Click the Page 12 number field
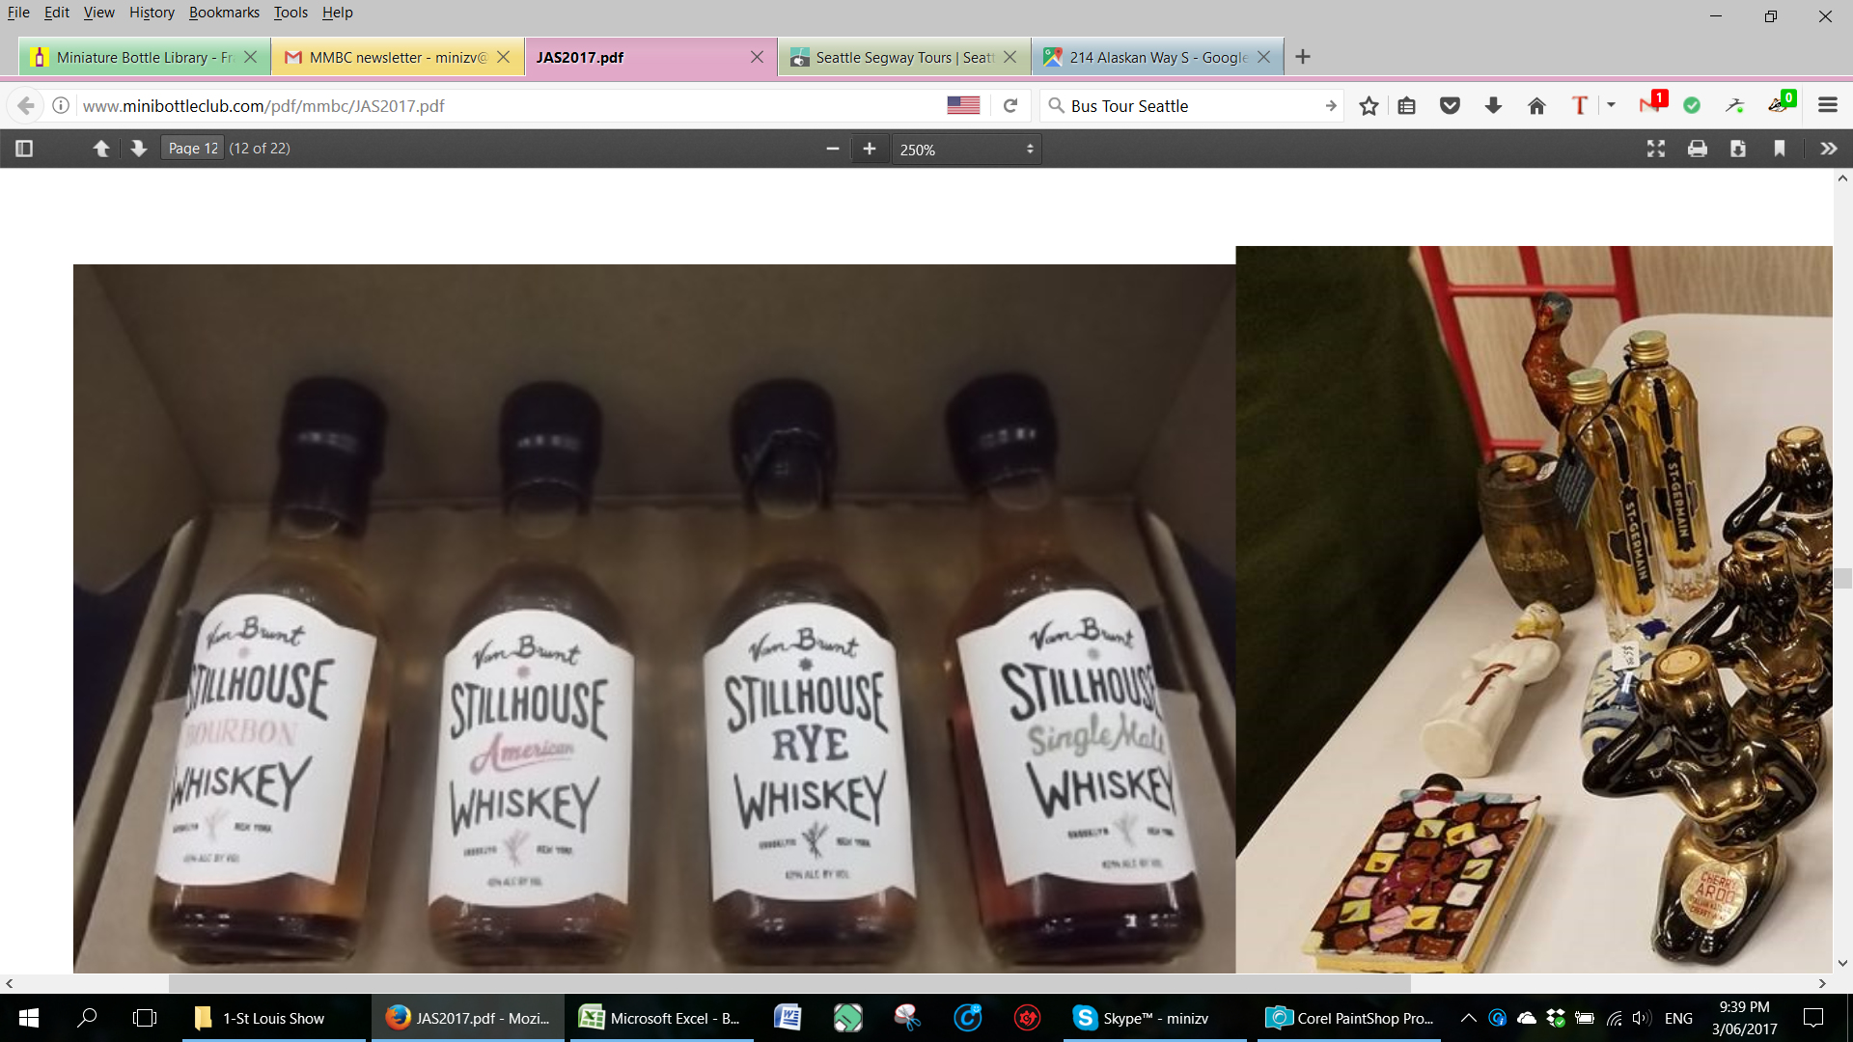 pos(192,149)
